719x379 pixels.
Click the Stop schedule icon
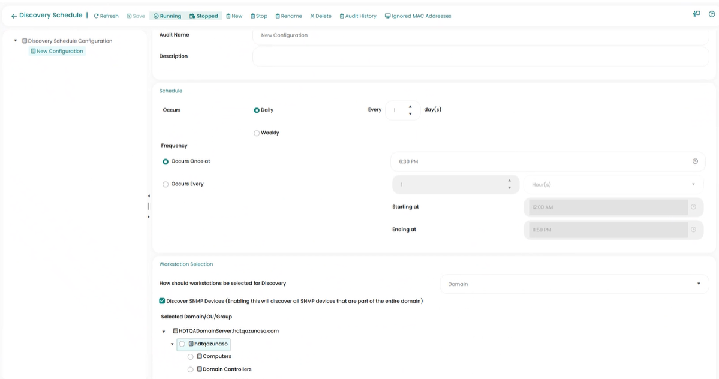pos(252,16)
